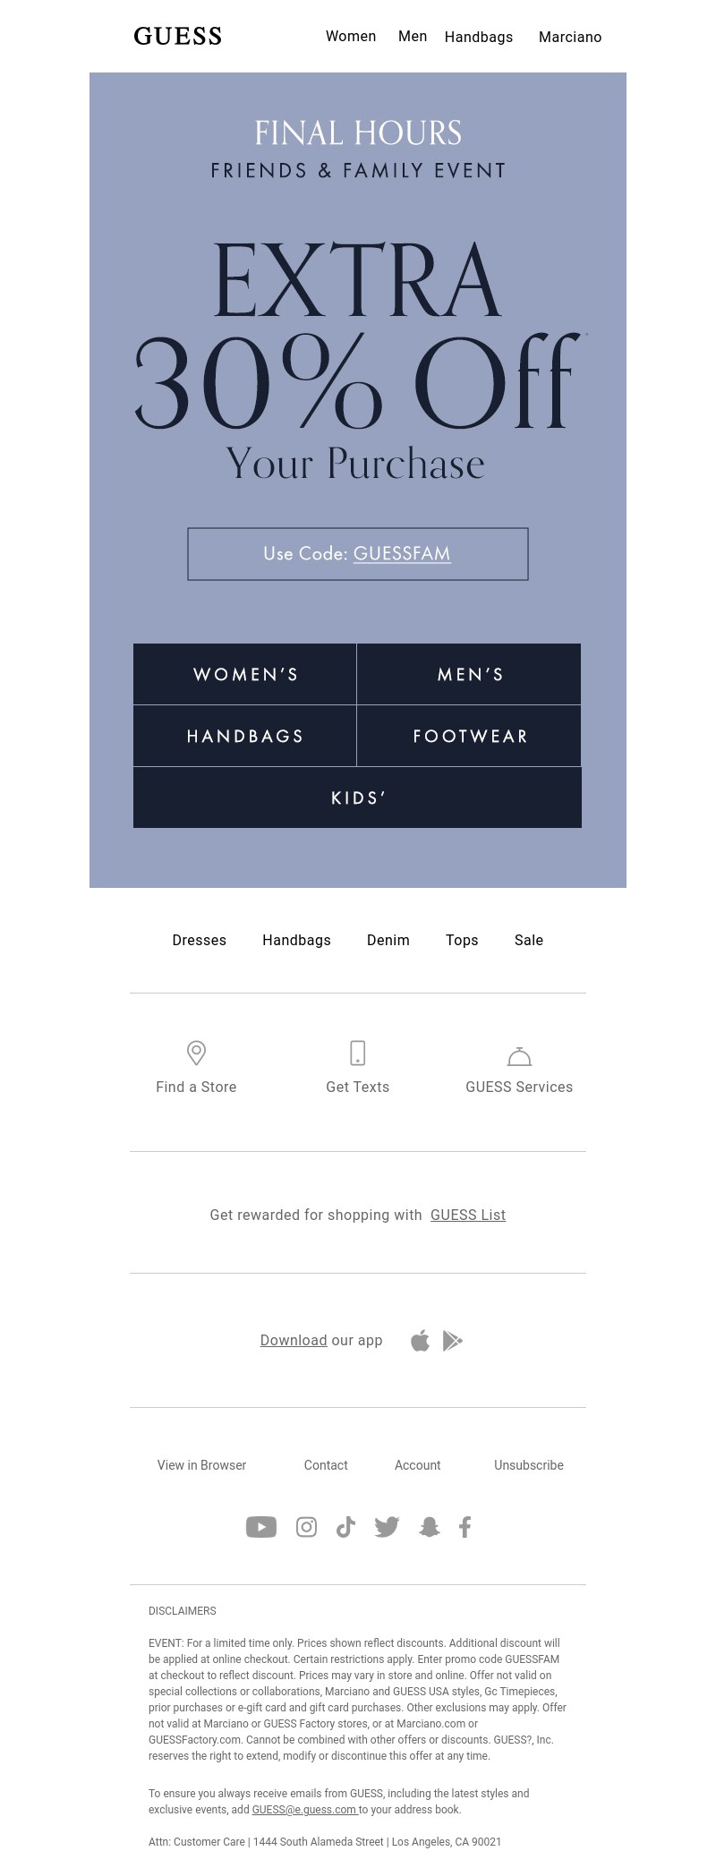Open the Twitter bird icon
The image size is (716, 1868).
click(x=387, y=1527)
